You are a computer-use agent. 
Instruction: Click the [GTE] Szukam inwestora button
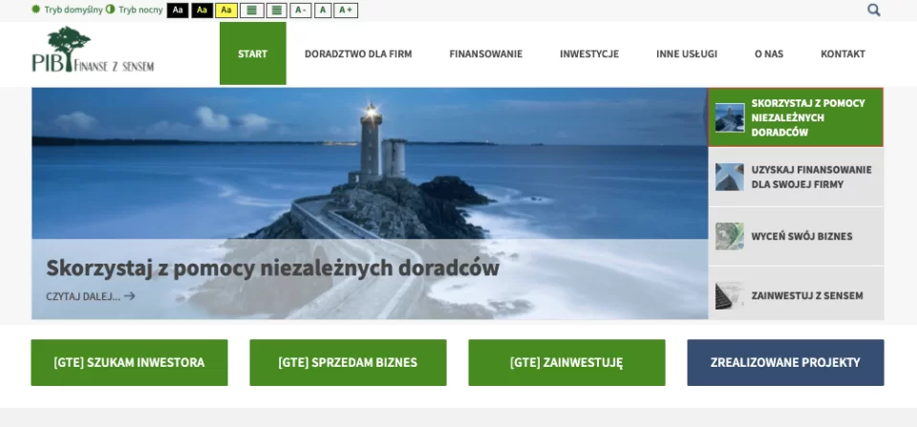(x=129, y=363)
